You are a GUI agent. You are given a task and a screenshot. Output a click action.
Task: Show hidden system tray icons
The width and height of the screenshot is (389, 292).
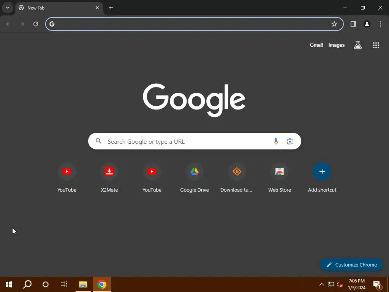point(321,284)
